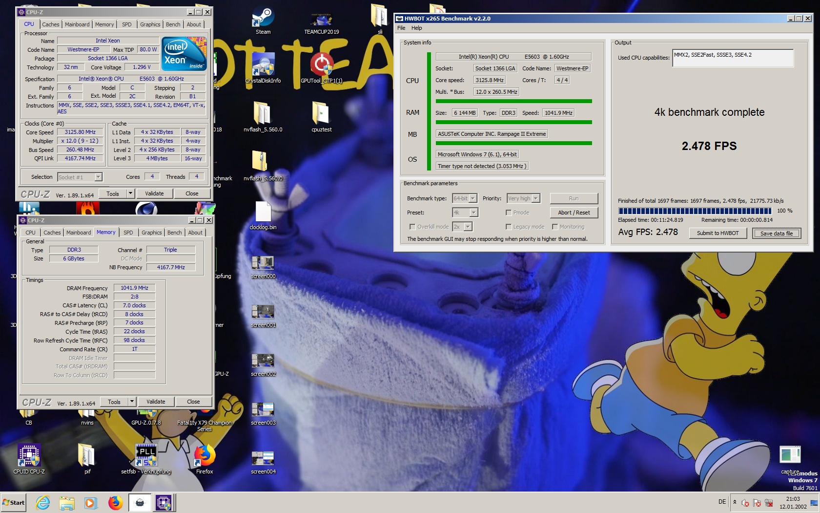The image size is (820, 513).
Task: Expand Tools dropdown arrow in top CPU-Z
Action: click(x=130, y=193)
